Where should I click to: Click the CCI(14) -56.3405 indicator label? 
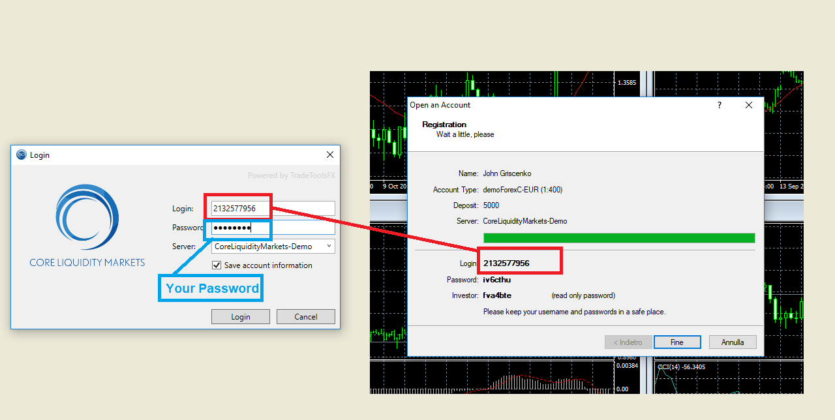683,367
